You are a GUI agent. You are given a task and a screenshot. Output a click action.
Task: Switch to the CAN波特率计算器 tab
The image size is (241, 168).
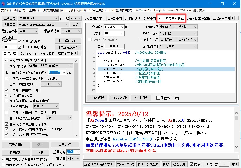tap(198, 19)
